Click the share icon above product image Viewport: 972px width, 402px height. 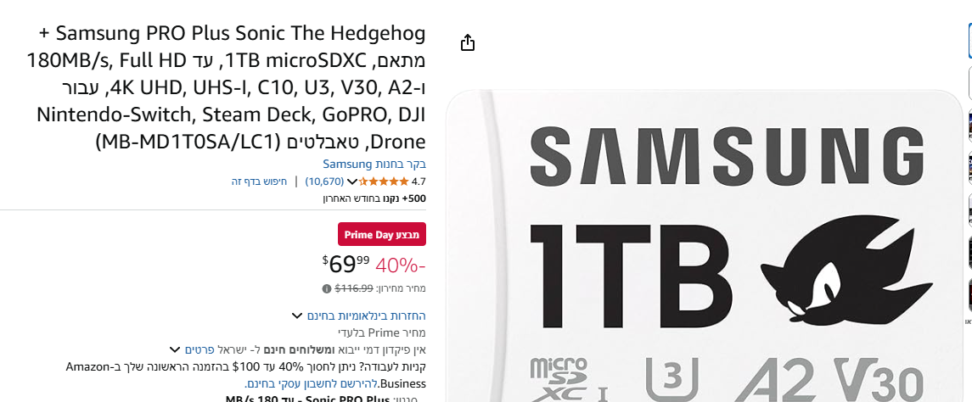(468, 42)
